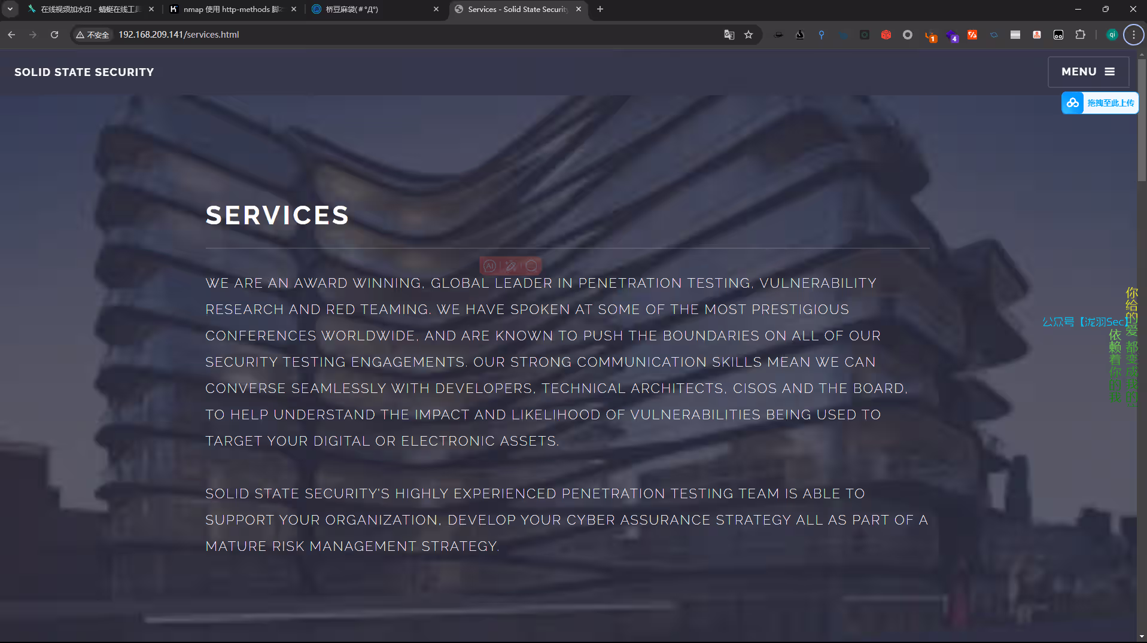
Task: Open the Chrome three-dot menu
Action: [x=1133, y=35]
